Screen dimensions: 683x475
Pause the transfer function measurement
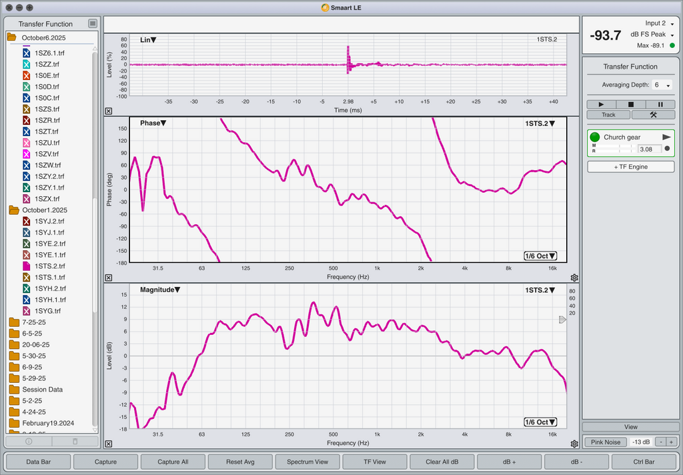[660, 105]
